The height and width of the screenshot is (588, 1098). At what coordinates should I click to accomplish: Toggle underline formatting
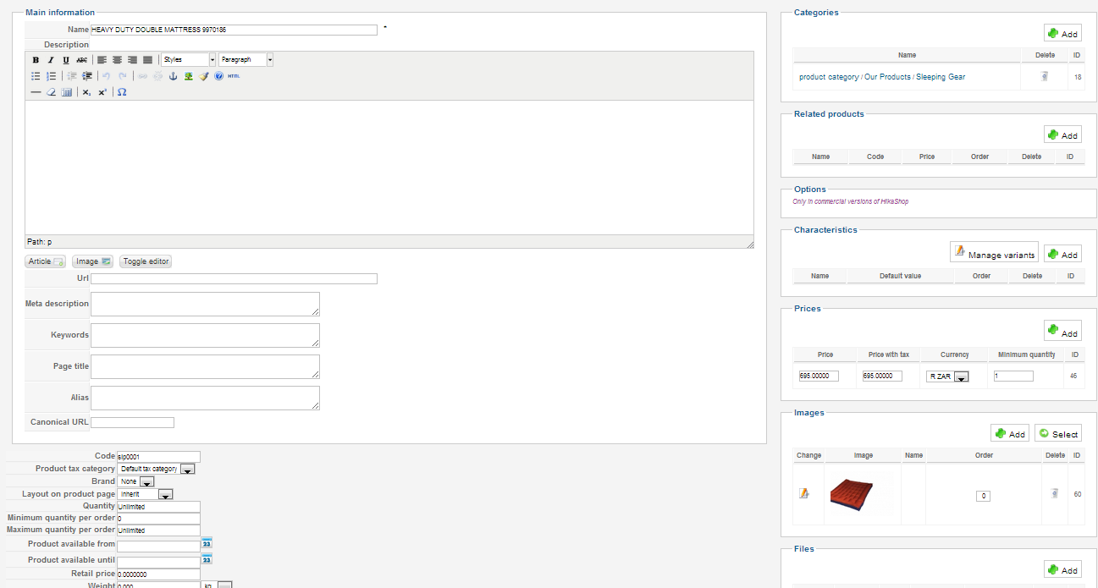tap(66, 60)
